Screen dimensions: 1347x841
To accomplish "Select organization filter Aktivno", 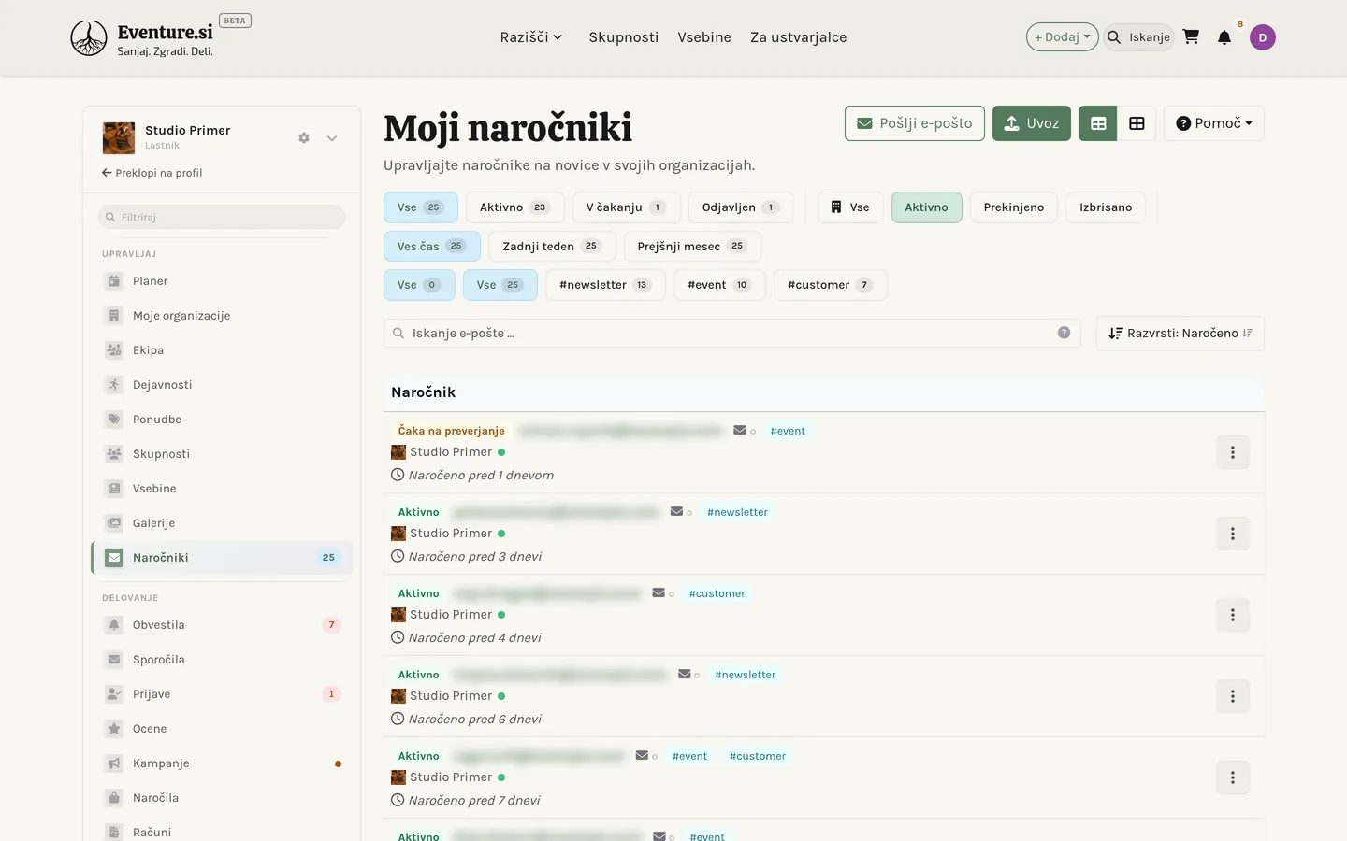I will point(926,207).
